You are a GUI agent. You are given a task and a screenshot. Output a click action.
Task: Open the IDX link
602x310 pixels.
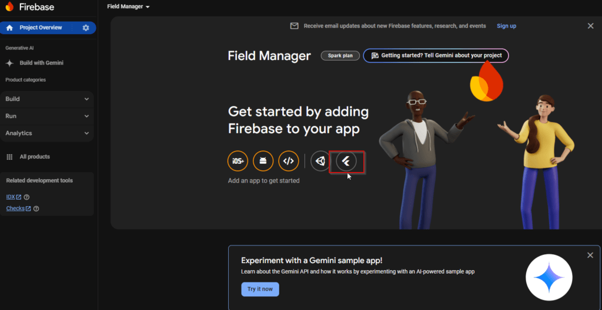(14, 197)
